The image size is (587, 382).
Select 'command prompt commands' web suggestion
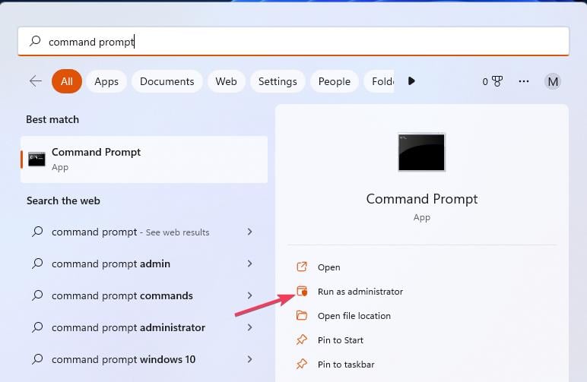tap(122, 295)
